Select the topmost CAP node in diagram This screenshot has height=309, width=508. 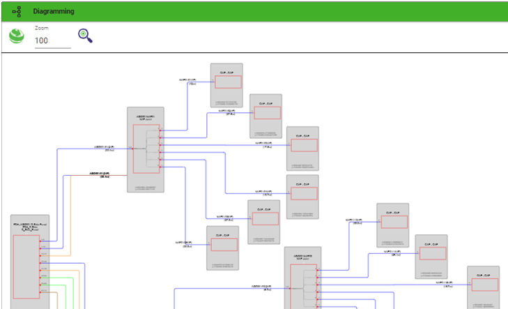tap(226, 85)
